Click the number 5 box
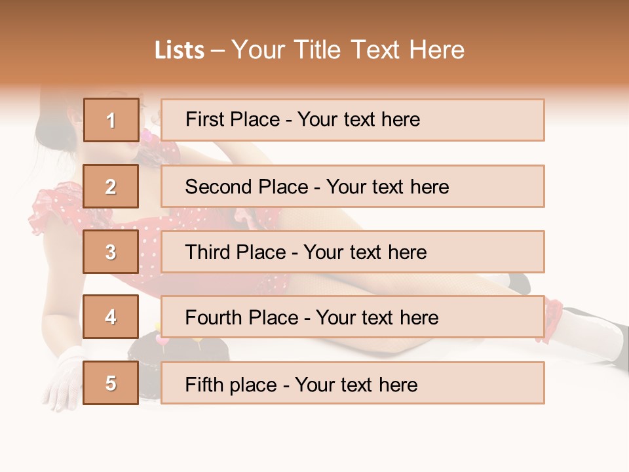Viewport: 629px width, 472px height. (111, 383)
